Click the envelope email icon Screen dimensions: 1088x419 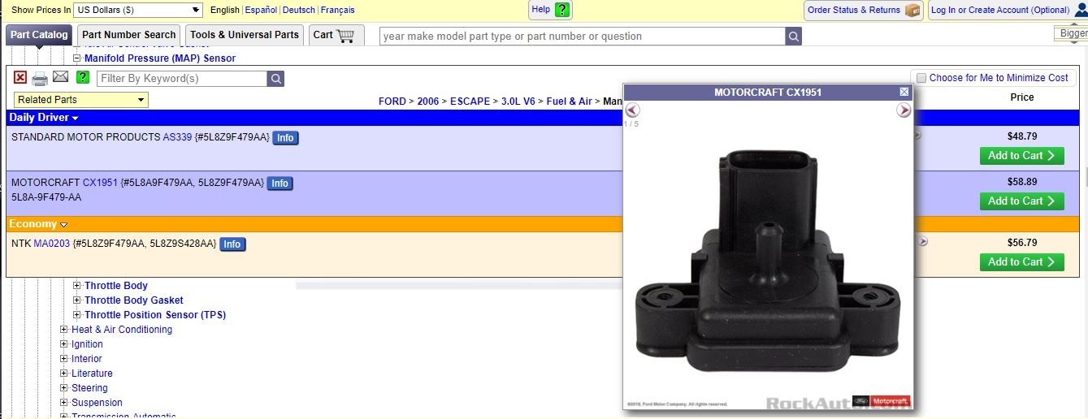[61, 77]
